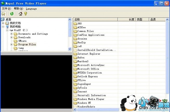This screenshot has width=170, height=112.
Task: Click the black video preview area
Action: pyautogui.click(x=36, y=82)
